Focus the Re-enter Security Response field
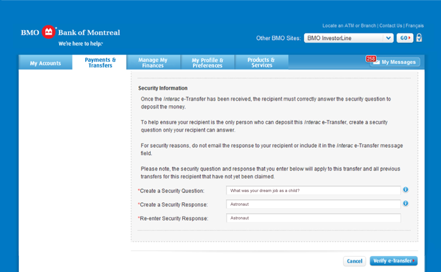441x272 pixels. click(x=313, y=218)
